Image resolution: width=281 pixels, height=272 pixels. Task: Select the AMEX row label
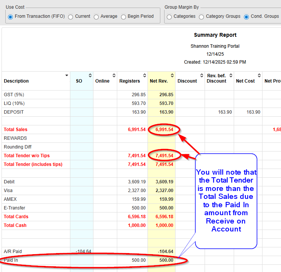[10, 199]
